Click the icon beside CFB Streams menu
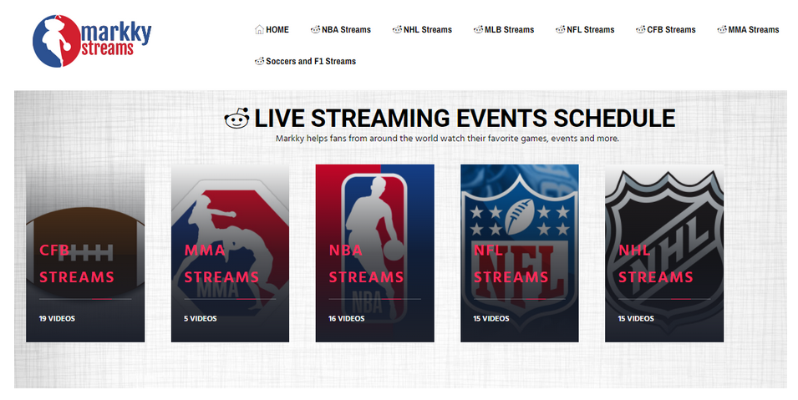Image resolution: width=798 pixels, height=400 pixels. 640,30
